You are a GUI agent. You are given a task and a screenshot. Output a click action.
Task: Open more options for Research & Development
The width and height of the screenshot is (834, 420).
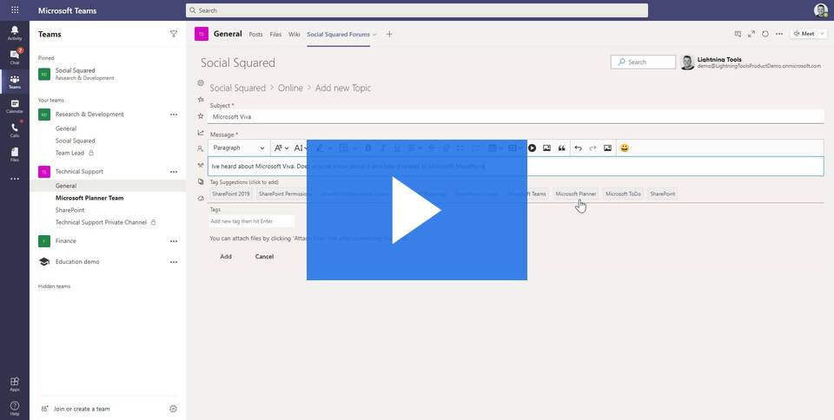click(174, 115)
